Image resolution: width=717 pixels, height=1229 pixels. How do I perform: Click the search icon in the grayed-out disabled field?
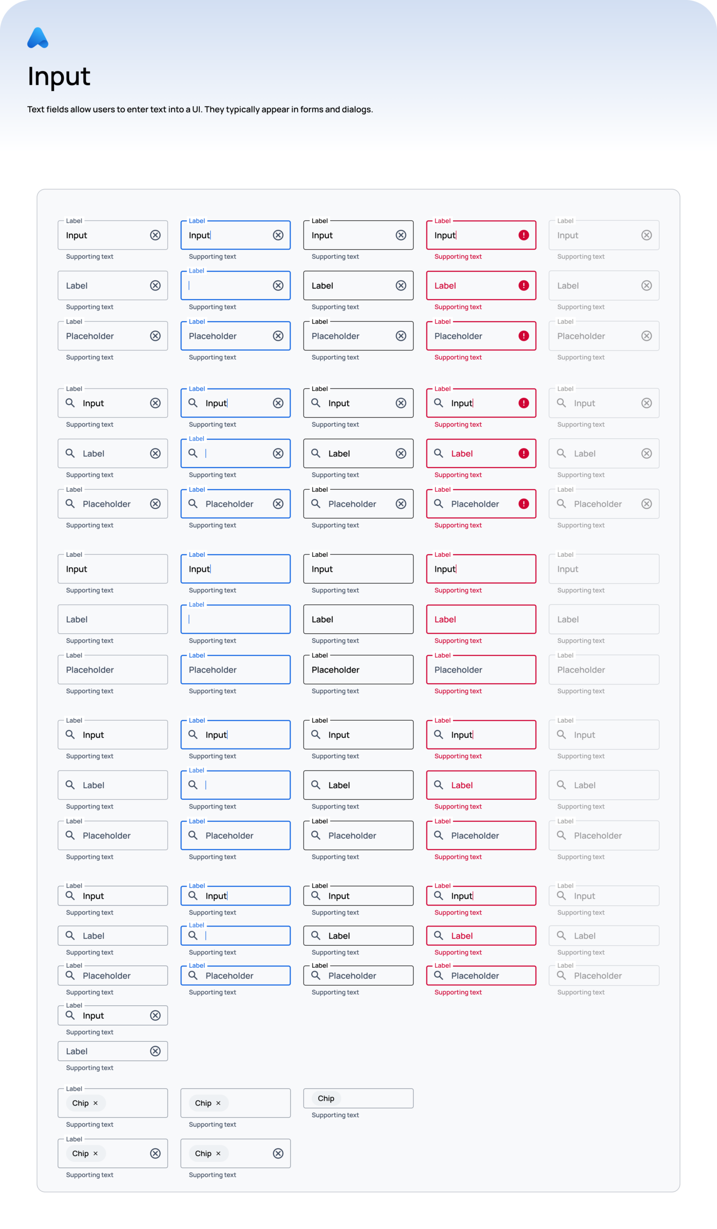coord(561,403)
